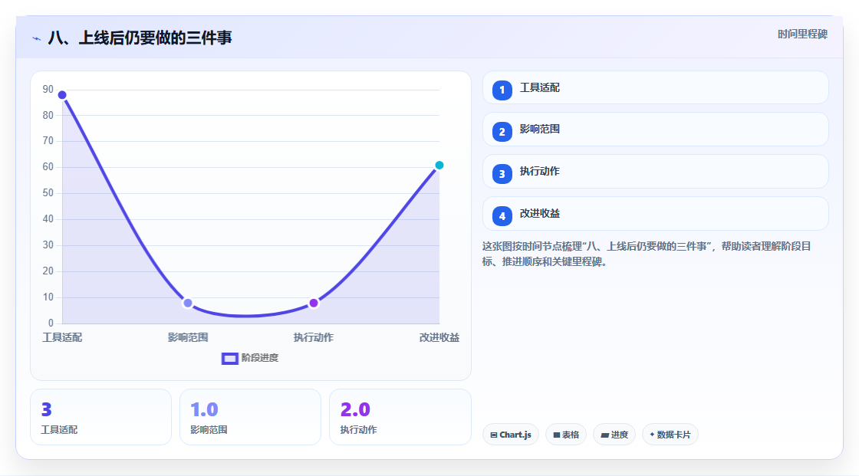Click the x-axis label 工具适配
The width and height of the screenshot is (859, 476).
62,337
